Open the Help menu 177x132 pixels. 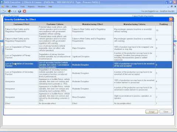[x=50, y=7]
